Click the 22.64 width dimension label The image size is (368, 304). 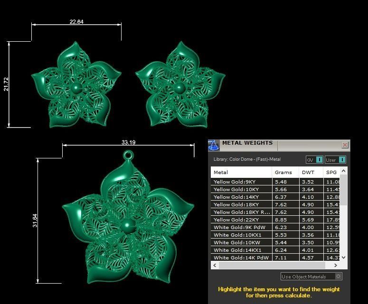[x=76, y=21]
